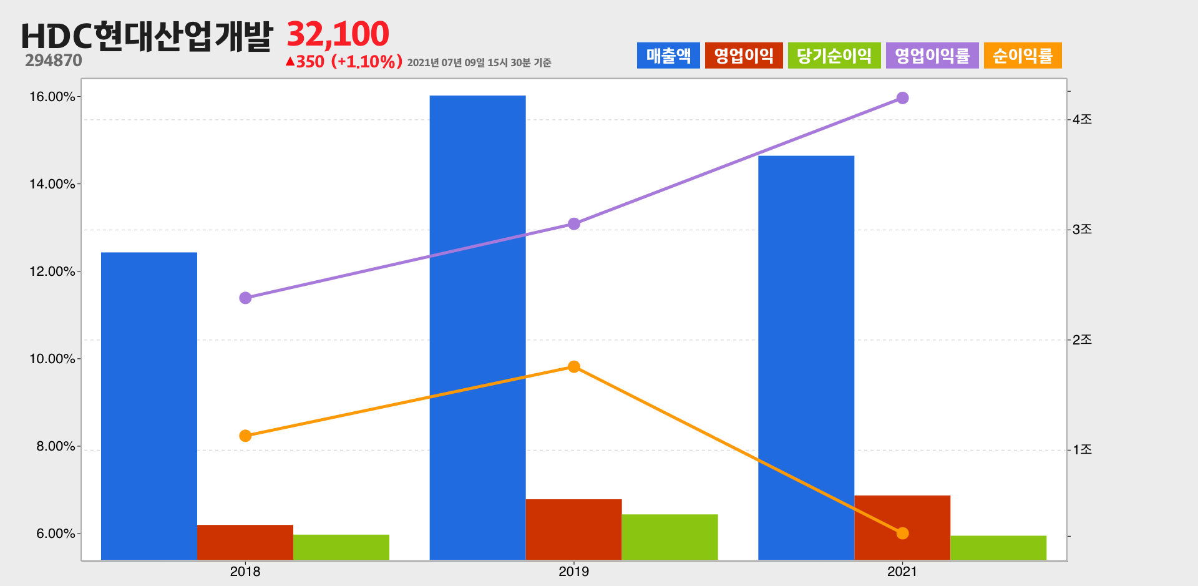Click the 영업이익 legend label

744,56
